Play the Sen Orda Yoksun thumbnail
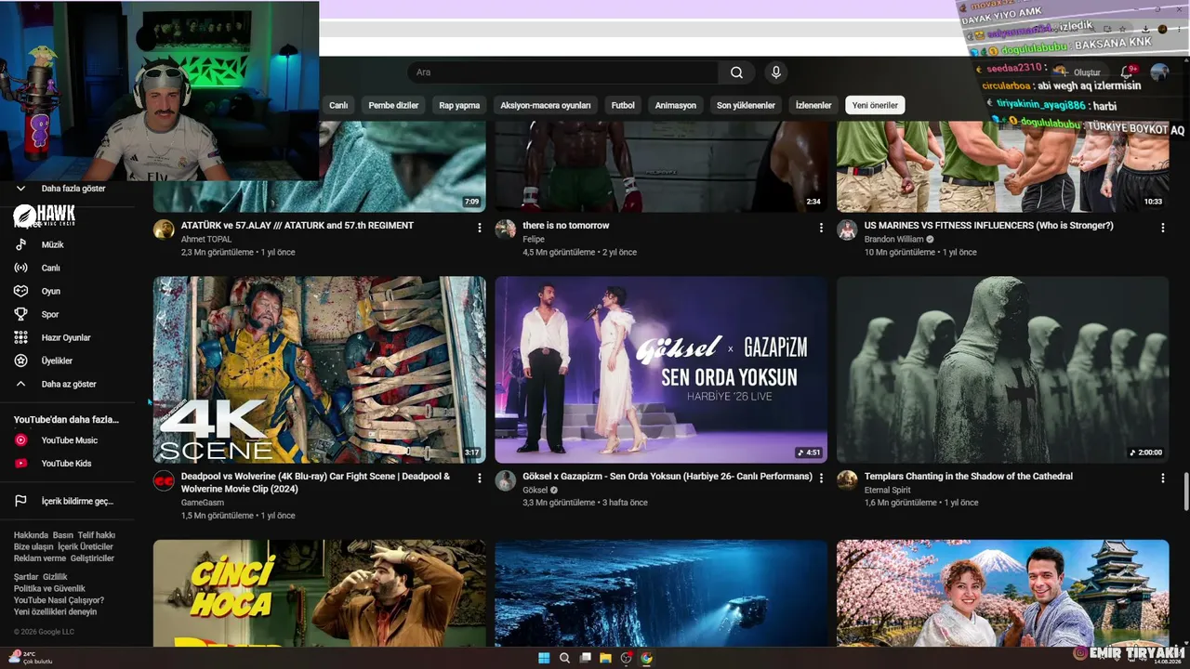Screen dimensions: 1190x669 click(x=661, y=370)
